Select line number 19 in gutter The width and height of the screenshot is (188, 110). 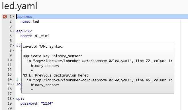coord(10,103)
